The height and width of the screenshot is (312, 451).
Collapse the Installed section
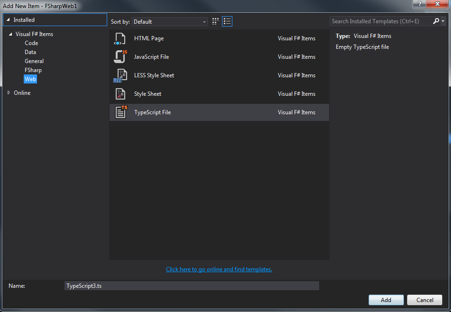(x=9, y=19)
